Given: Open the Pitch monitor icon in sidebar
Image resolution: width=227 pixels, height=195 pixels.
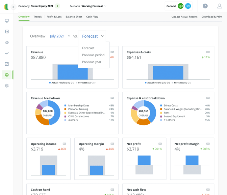Looking at the screenshot, I should point(7,21).
